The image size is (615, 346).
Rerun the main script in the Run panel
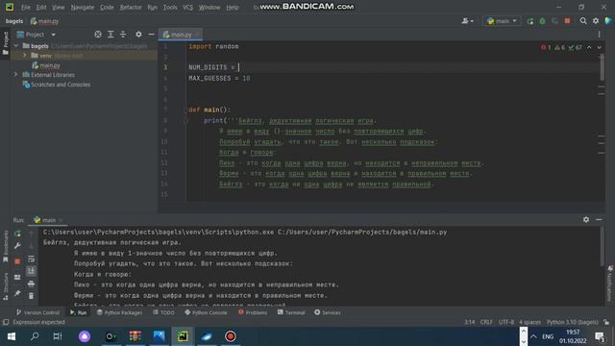[x=17, y=234]
